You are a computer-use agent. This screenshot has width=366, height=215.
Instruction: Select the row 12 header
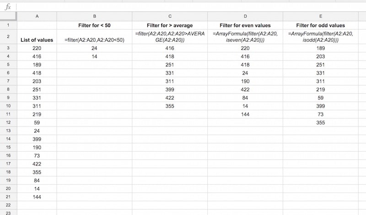click(x=8, y=122)
